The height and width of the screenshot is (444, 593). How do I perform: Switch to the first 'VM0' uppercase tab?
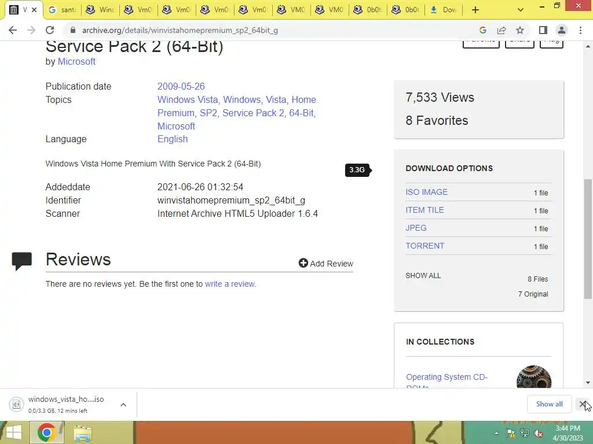pyautogui.click(x=292, y=10)
